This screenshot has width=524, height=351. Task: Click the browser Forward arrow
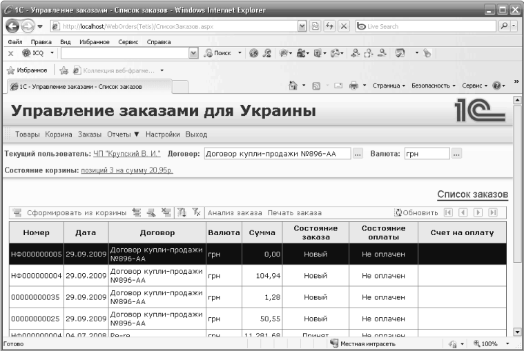pyautogui.click(x=28, y=26)
